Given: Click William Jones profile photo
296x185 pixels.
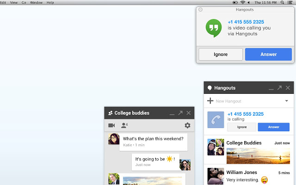Looking at the screenshot, I should 216,176.
